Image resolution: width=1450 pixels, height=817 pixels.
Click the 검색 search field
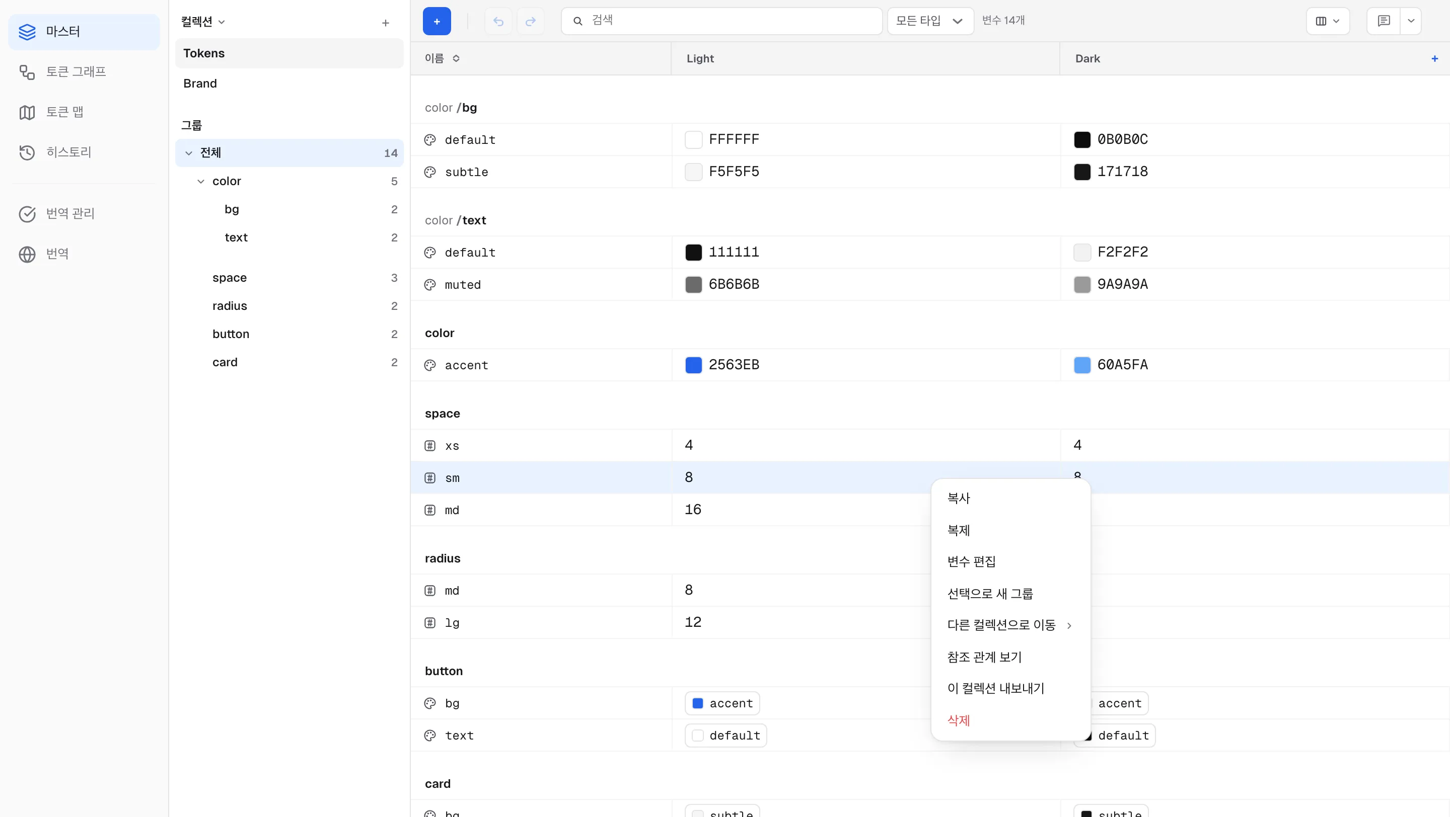(x=721, y=21)
